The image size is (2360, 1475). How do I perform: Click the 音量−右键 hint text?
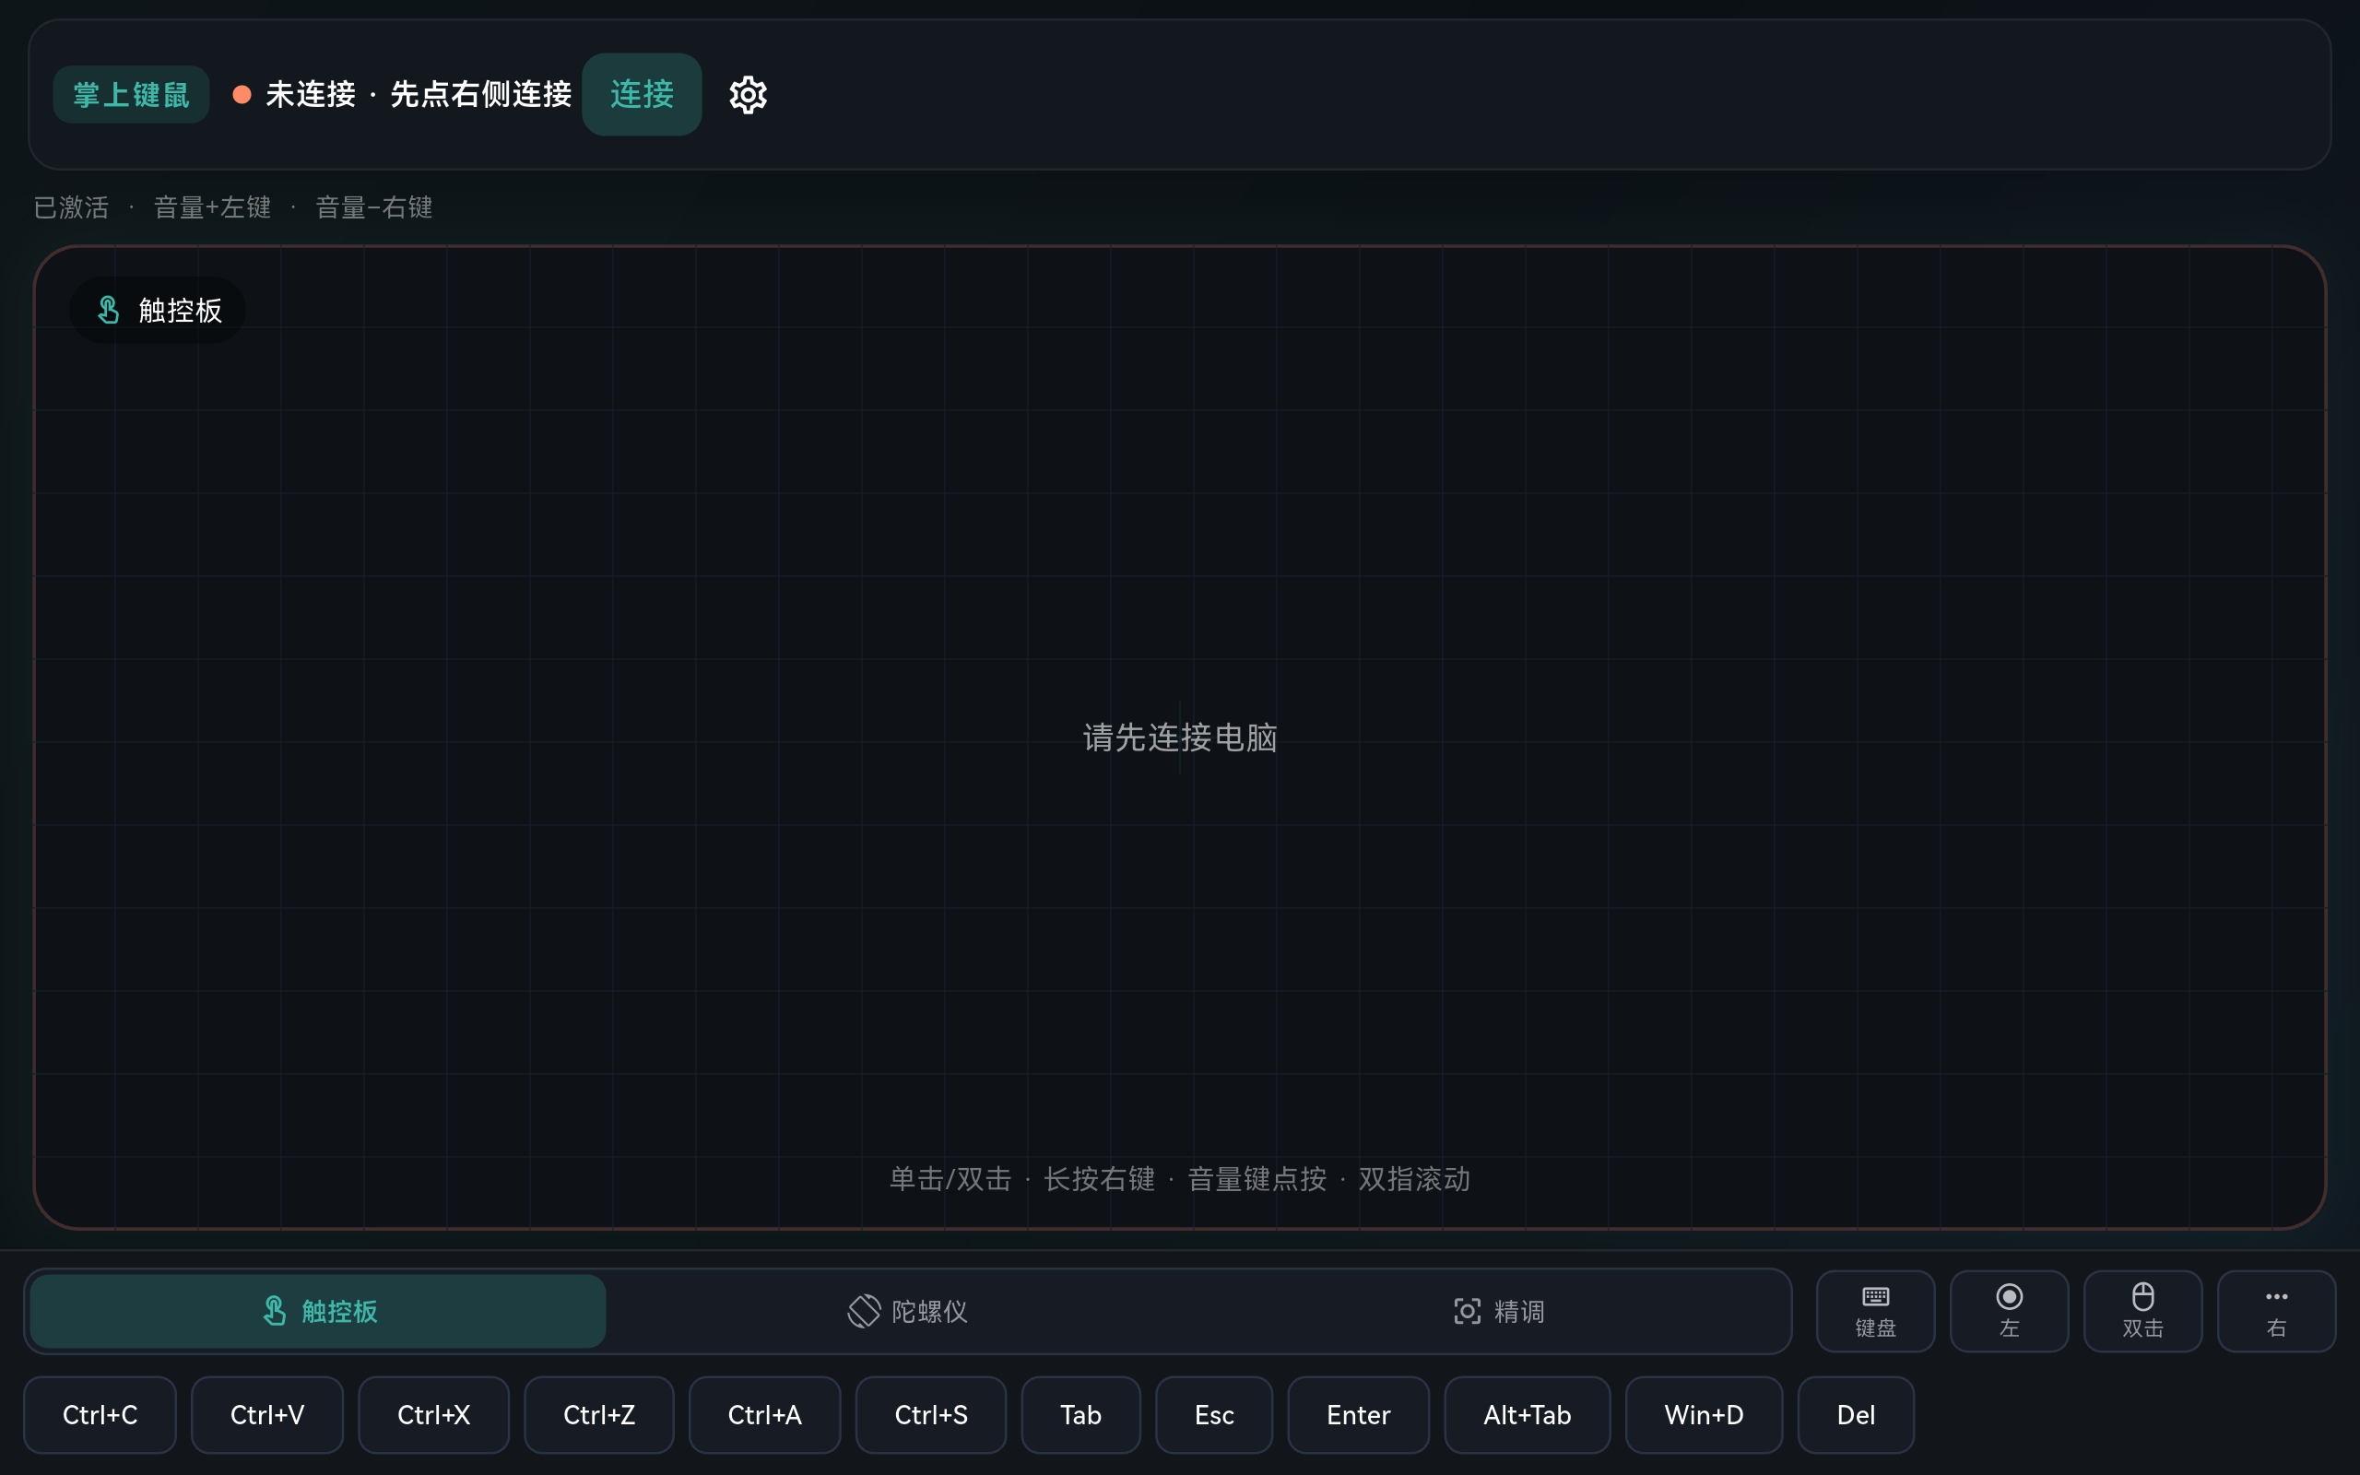pos(373,206)
